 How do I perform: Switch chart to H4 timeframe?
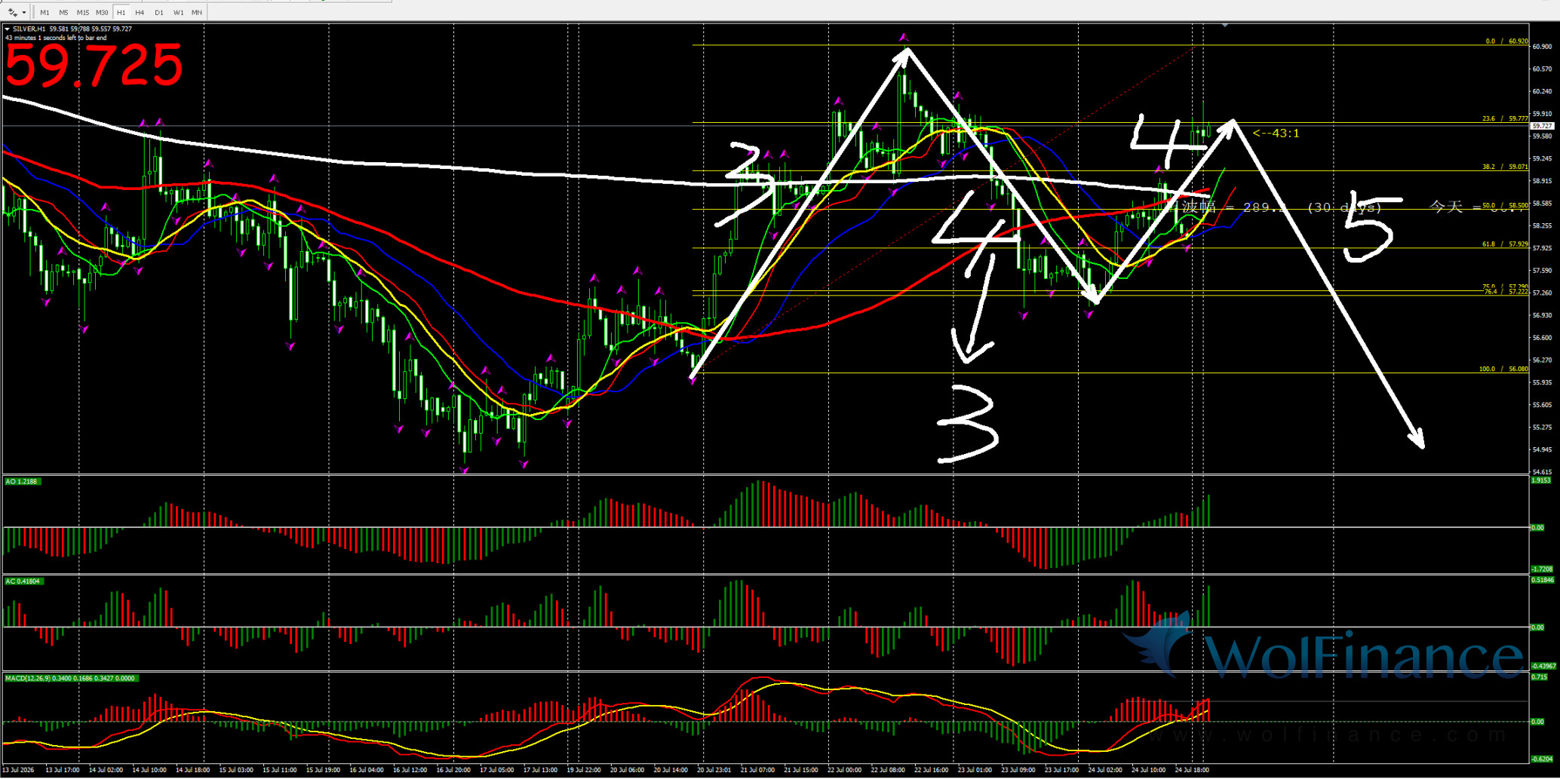point(140,12)
